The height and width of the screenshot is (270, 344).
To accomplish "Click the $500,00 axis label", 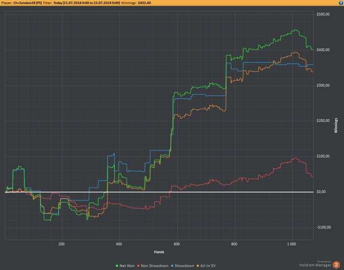I will (323, 14).
